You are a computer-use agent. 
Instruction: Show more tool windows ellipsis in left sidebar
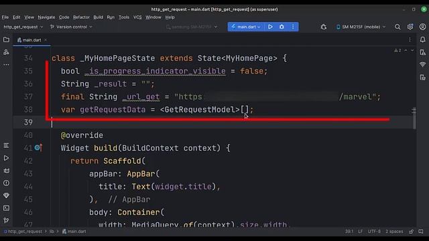6,65
